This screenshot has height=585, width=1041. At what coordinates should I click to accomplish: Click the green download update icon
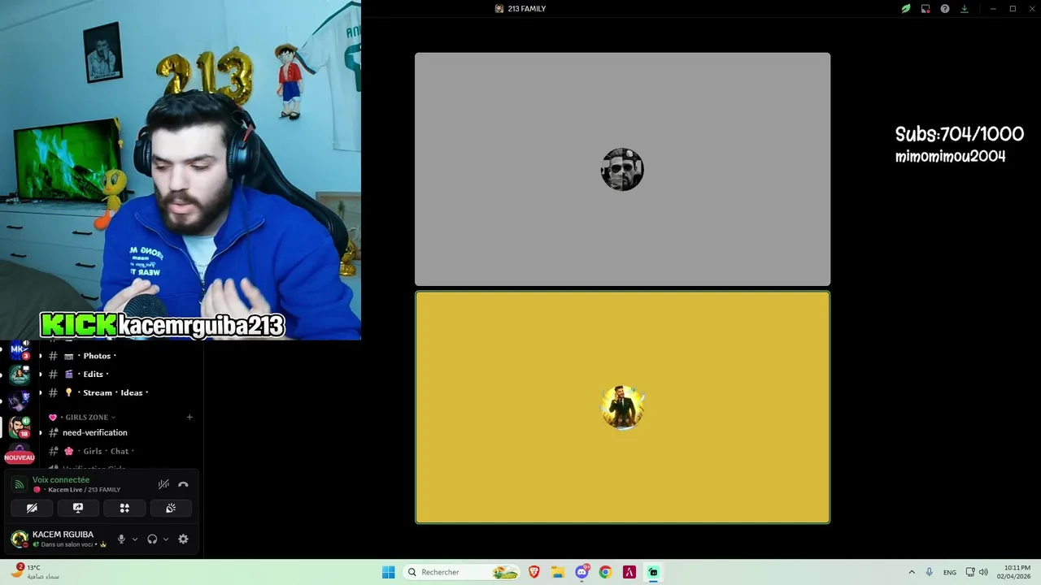[x=965, y=9]
